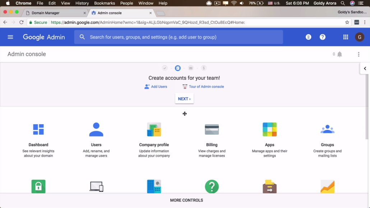Bookmark page with the star icon
Screen dimensions: 370x208
tap(347, 22)
